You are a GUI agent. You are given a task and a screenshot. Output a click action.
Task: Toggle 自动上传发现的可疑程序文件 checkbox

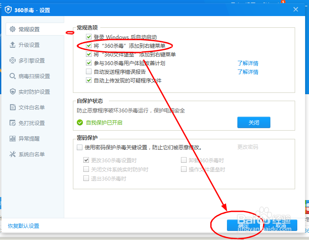pyautogui.click(x=89, y=80)
